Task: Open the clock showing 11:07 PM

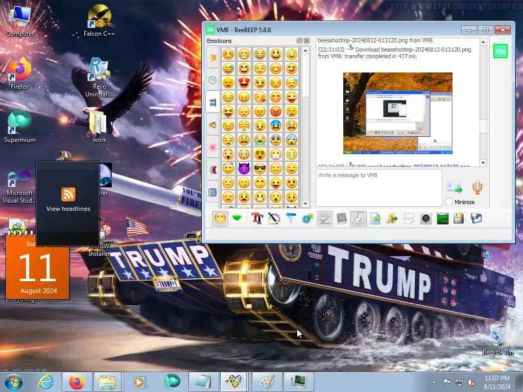Action: [x=497, y=382]
